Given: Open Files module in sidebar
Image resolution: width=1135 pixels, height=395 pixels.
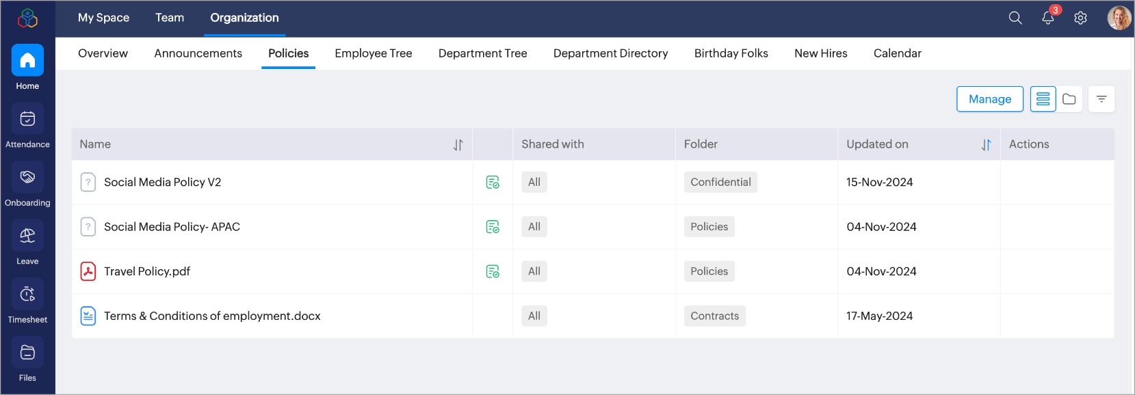Looking at the screenshot, I should [x=27, y=360].
